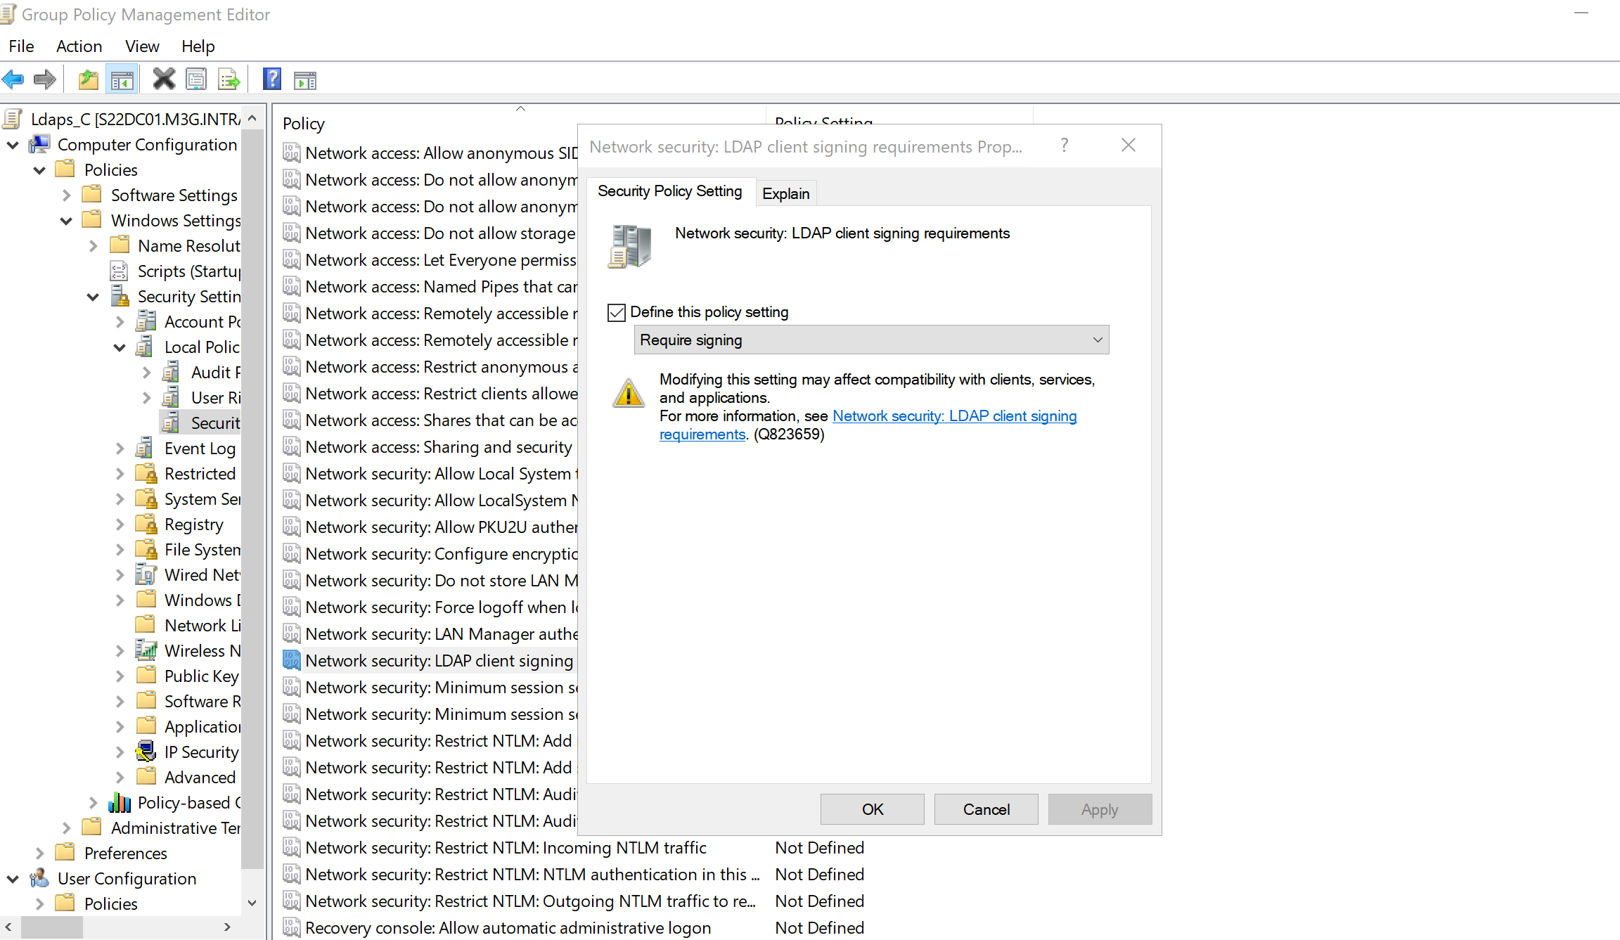1620x940 pixels.
Task: Click the Delete X toolbar icon
Action: 163,79
